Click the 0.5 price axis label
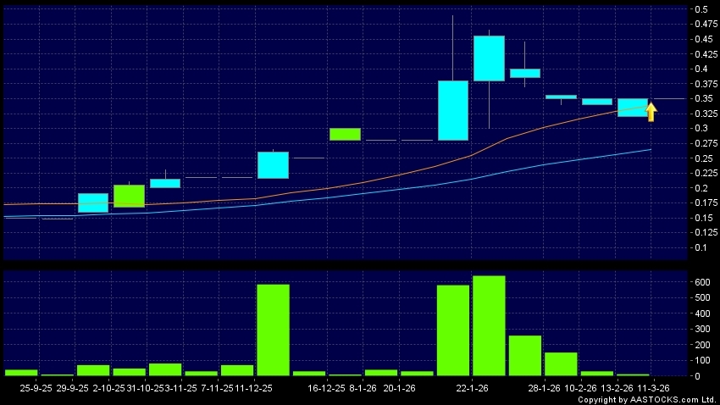Image resolution: width=720 pixels, height=405 pixels. [701, 9]
